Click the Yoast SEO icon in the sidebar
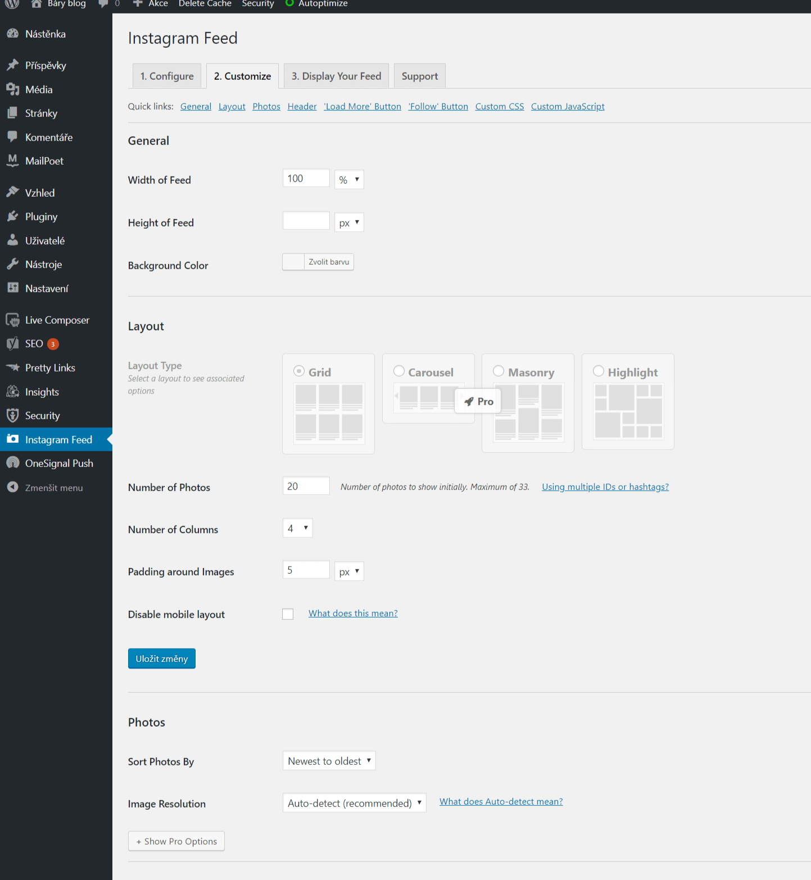The width and height of the screenshot is (811, 880). (x=12, y=344)
